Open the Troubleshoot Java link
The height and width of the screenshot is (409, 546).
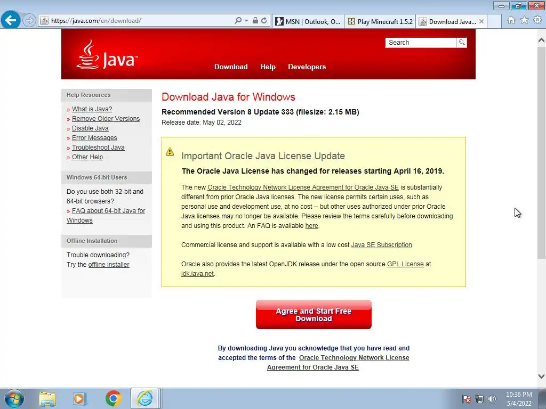pyautogui.click(x=98, y=148)
